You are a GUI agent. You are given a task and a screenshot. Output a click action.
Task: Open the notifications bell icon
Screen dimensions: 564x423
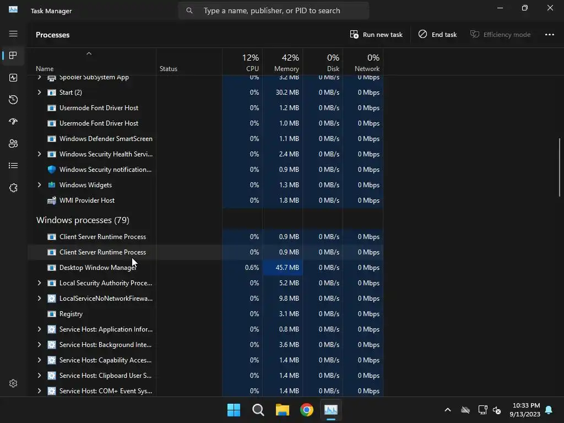coord(549,410)
